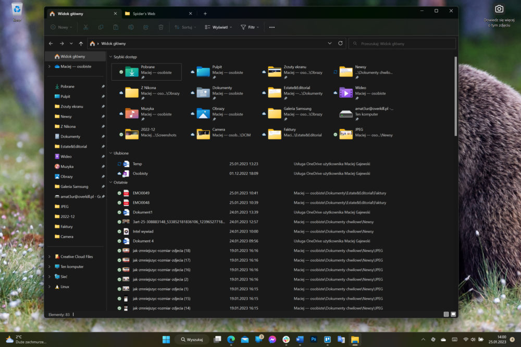Open the weather widget on taskbar

coord(26,339)
